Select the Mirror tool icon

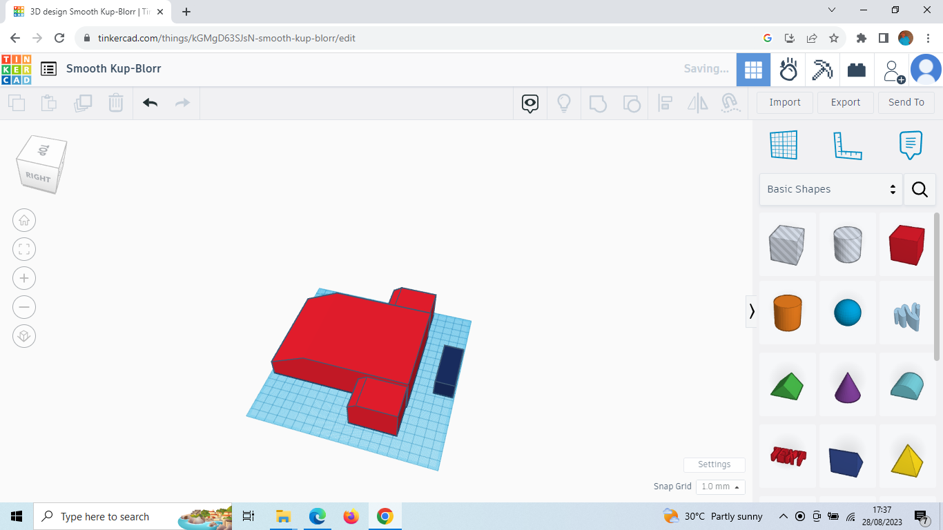click(x=697, y=102)
